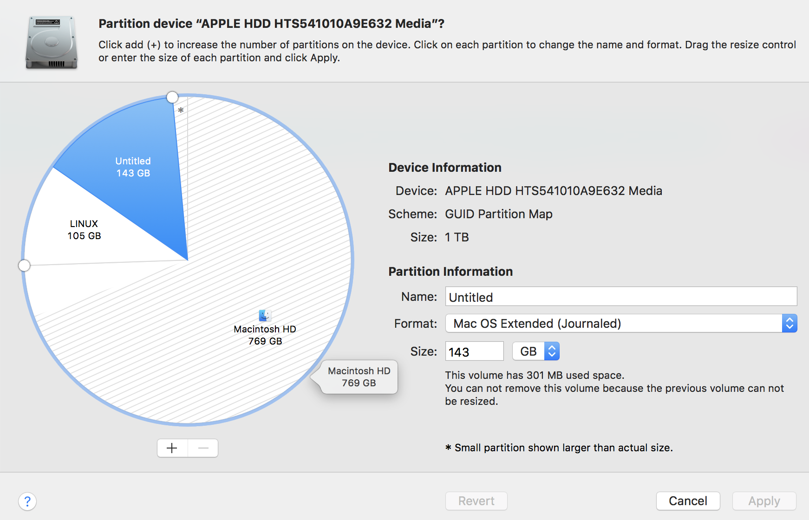Click the Apply button

pos(764,501)
